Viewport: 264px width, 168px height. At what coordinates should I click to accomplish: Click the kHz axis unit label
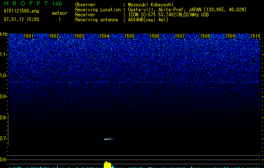pos(4,34)
